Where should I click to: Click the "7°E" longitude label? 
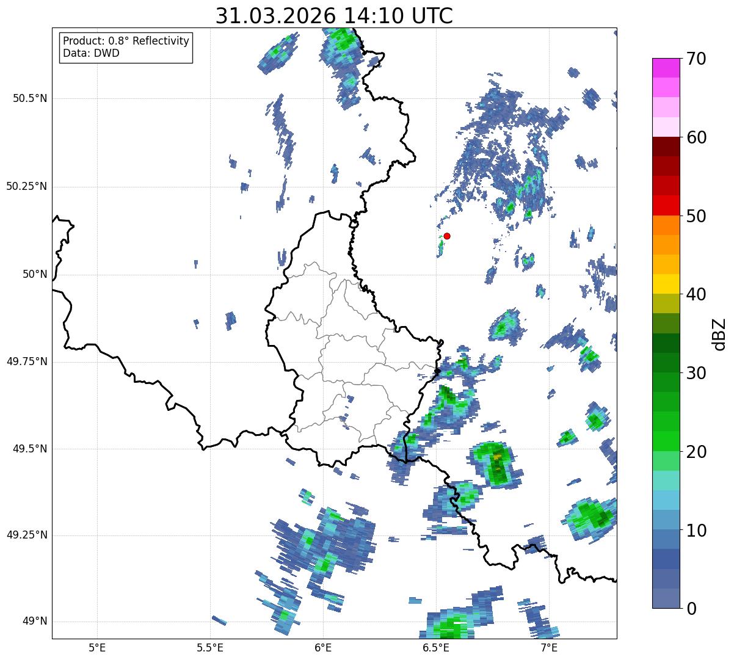pos(549,648)
